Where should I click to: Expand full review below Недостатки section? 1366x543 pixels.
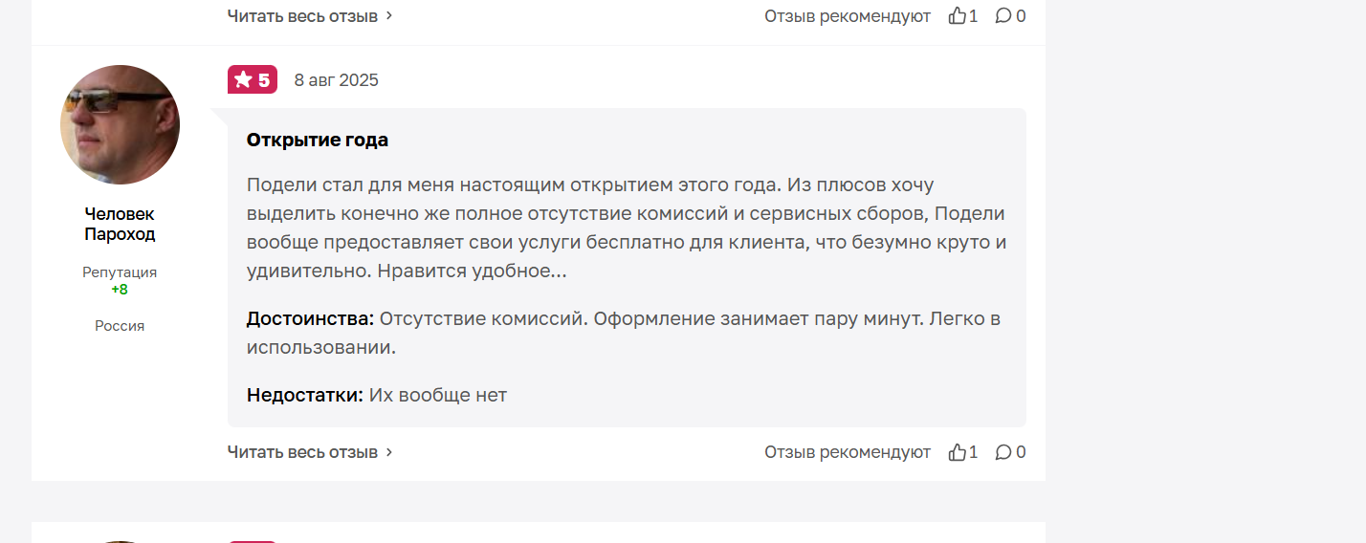point(302,452)
